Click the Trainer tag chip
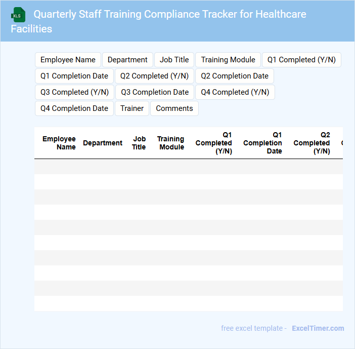 point(132,108)
